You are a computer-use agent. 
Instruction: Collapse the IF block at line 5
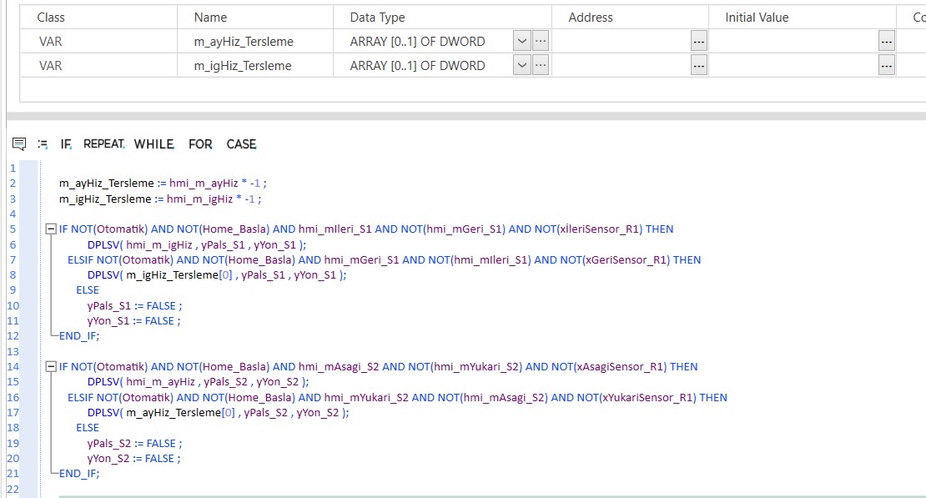[x=51, y=229]
